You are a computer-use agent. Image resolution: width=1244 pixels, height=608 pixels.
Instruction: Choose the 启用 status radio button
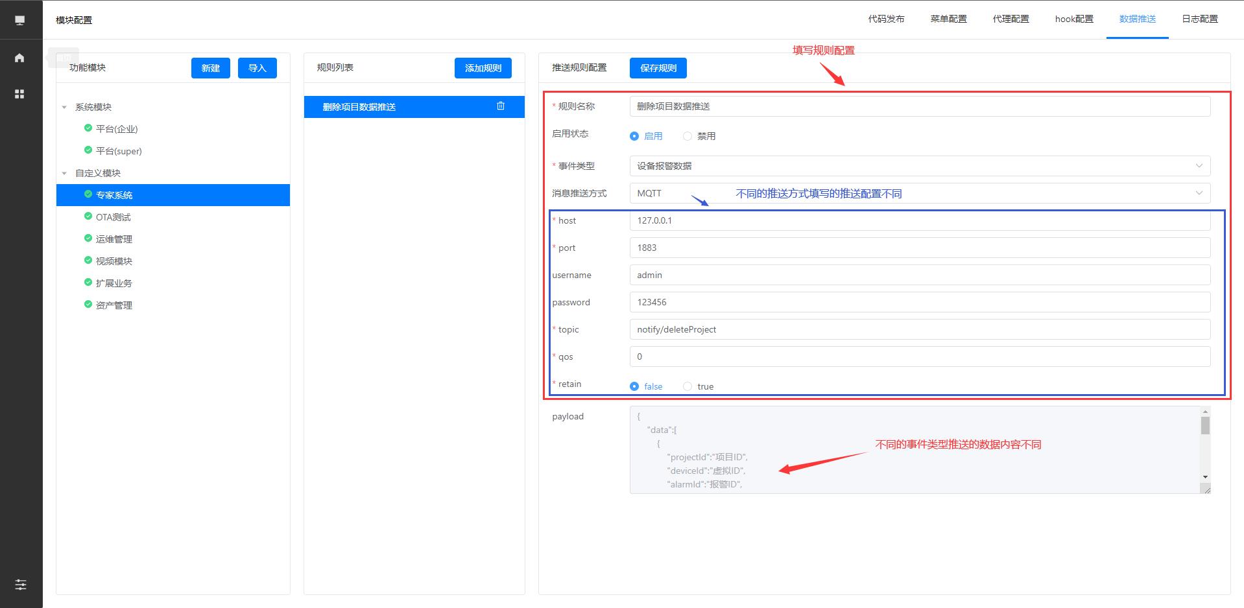coord(634,136)
